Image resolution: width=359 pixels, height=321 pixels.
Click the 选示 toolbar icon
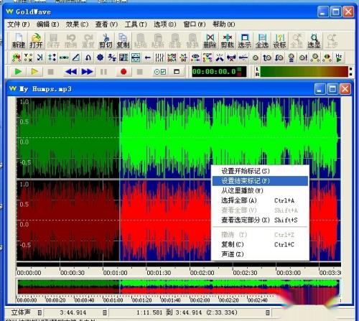click(245, 40)
